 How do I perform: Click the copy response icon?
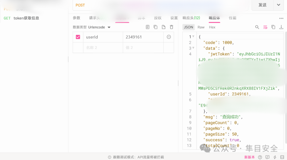273,27
